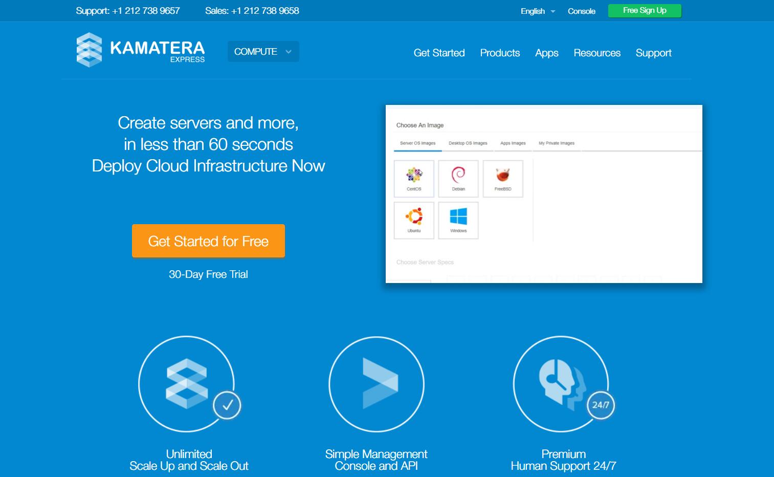Open the Products menu
774x477 pixels.
point(500,53)
